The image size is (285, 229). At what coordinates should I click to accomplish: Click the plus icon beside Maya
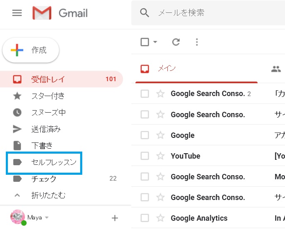(x=115, y=218)
